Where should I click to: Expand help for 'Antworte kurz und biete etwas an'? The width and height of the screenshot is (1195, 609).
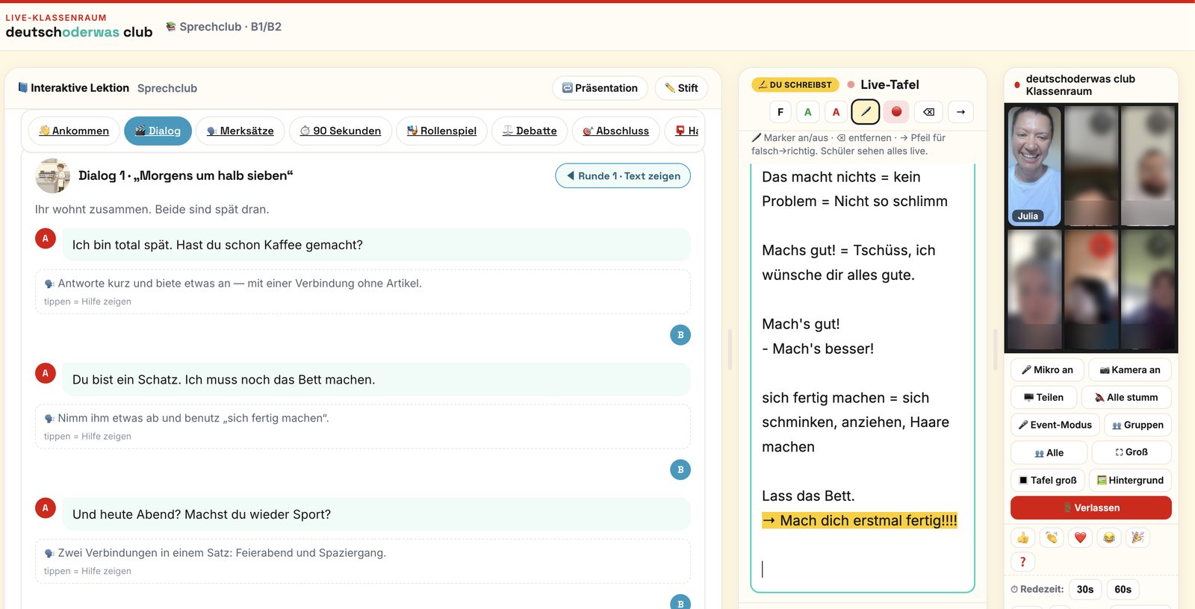click(362, 292)
